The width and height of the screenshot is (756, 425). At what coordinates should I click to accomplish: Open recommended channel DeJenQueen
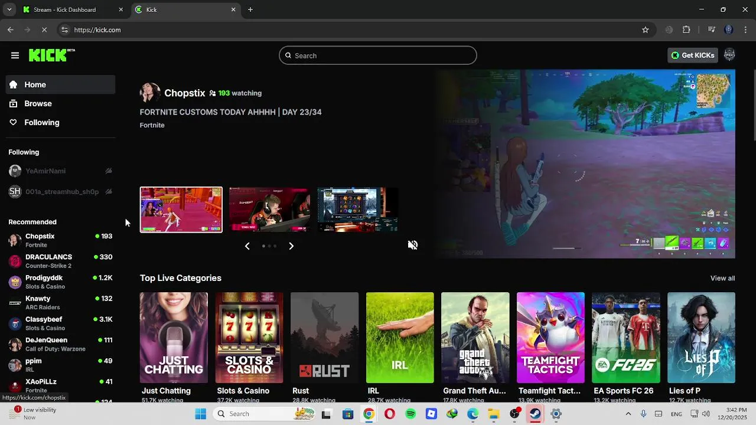pyautogui.click(x=60, y=344)
